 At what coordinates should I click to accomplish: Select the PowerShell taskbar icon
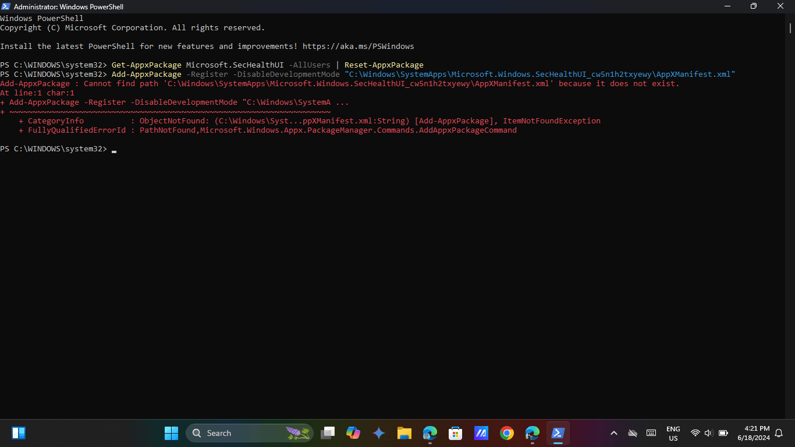pyautogui.click(x=558, y=433)
